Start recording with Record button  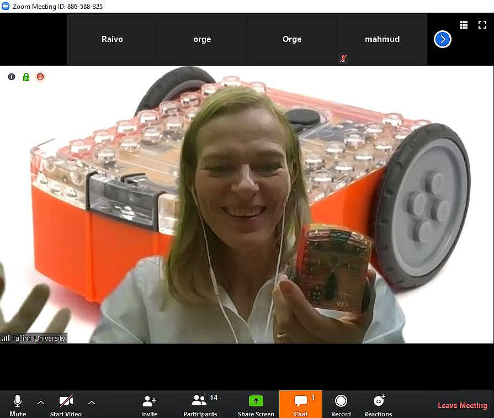coord(341,404)
